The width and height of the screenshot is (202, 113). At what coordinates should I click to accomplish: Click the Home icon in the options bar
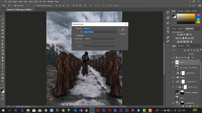point(4,6)
